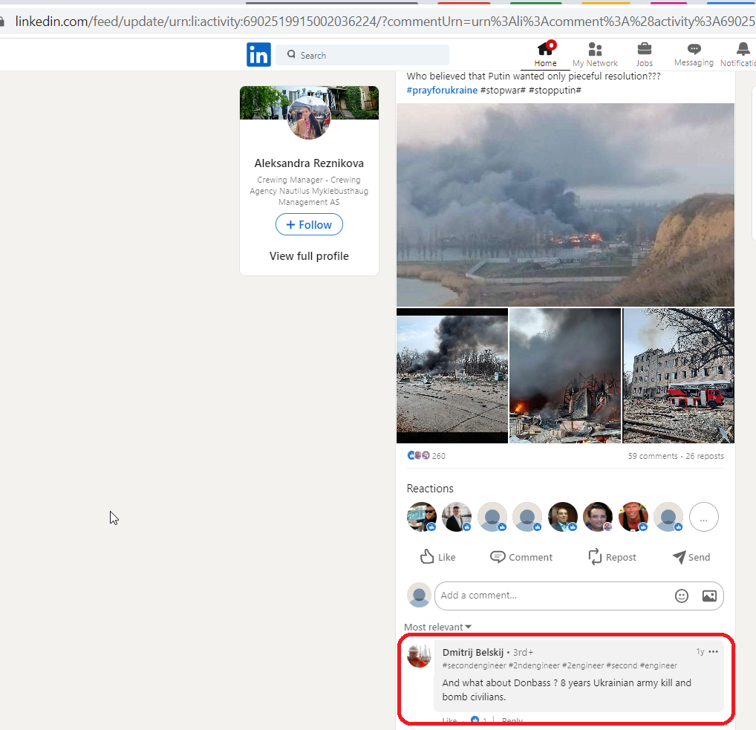This screenshot has height=730, width=756.
Task: Open eighth reactor's placeholder avatar
Action: tap(668, 517)
